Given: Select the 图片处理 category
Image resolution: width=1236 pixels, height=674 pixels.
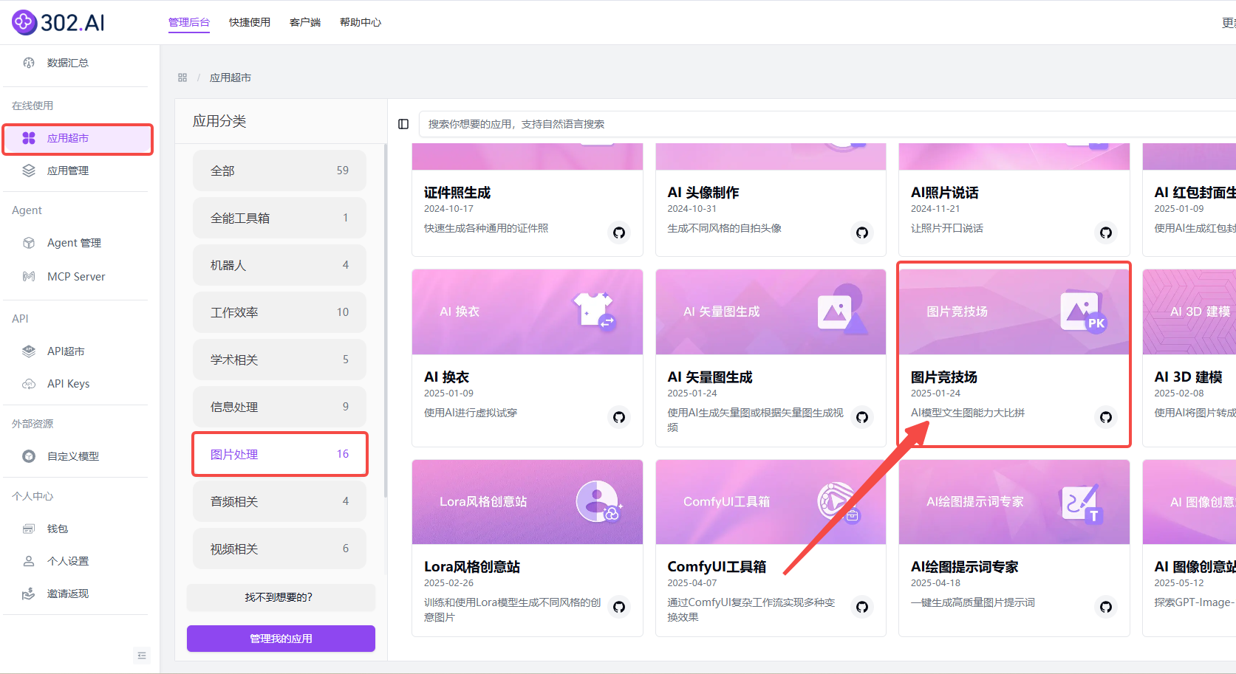Looking at the screenshot, I should [x=279, y=454].
